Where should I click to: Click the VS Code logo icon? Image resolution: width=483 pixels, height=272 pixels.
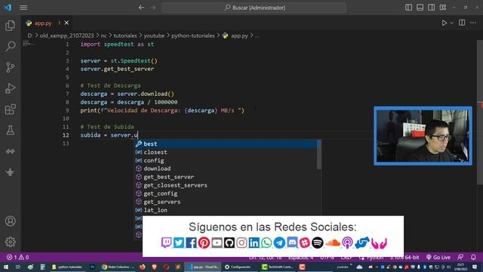[8, 8]
